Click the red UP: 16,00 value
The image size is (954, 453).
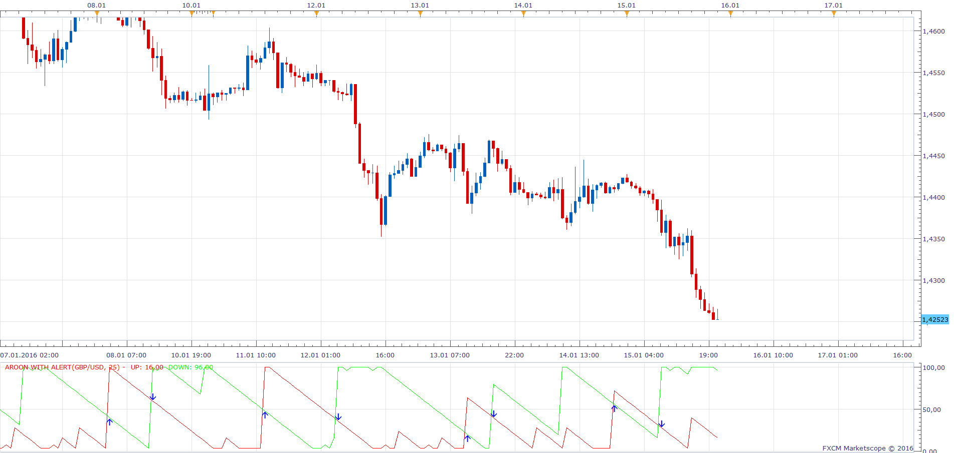(147, 367)
